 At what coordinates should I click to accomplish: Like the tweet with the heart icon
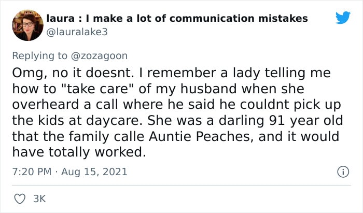[x=20, y=199]
